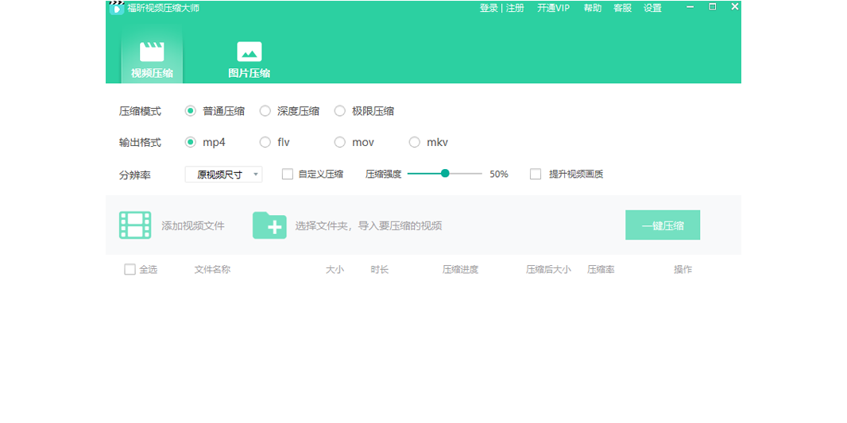847x423 pixels.
Task: Click the app logo in title bar
Action: [116, 8]
